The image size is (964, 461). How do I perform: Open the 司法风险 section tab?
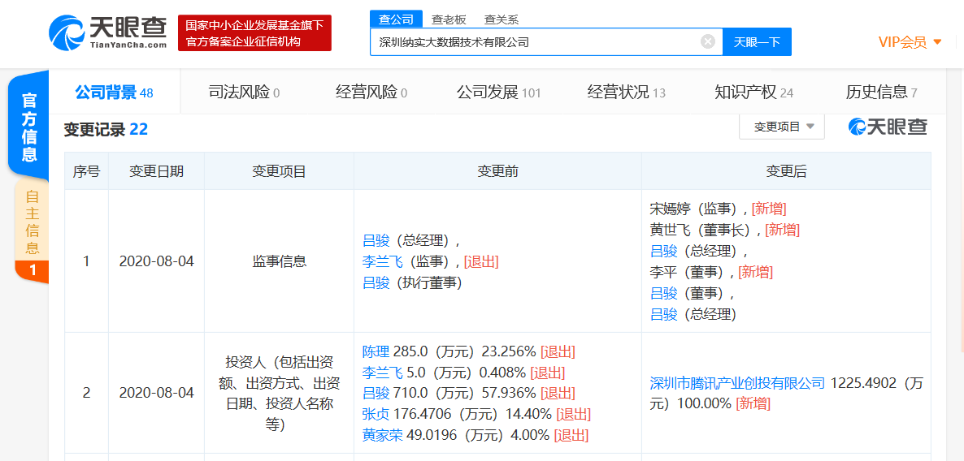point(244,93)
